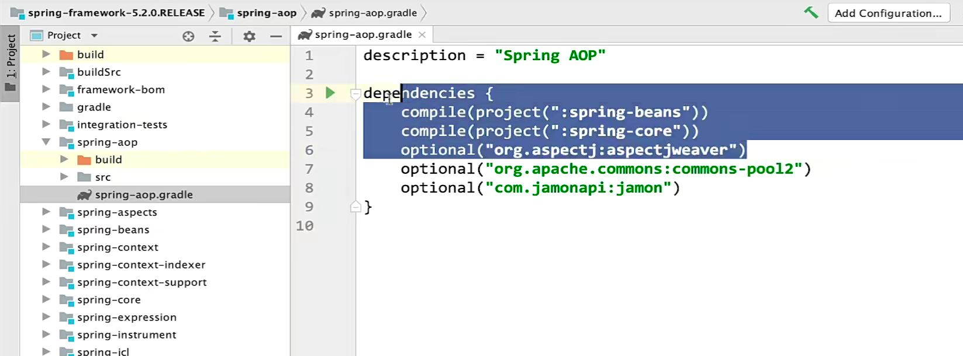Click the green hammer Build Project icon
This screenshot has height=356, width=963.
pos(810,12)
